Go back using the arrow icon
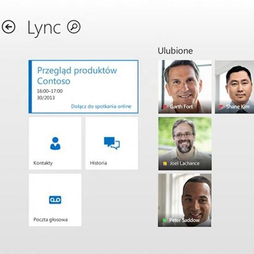The width and height of the screenshot is (254, 254). coord(9,27)
